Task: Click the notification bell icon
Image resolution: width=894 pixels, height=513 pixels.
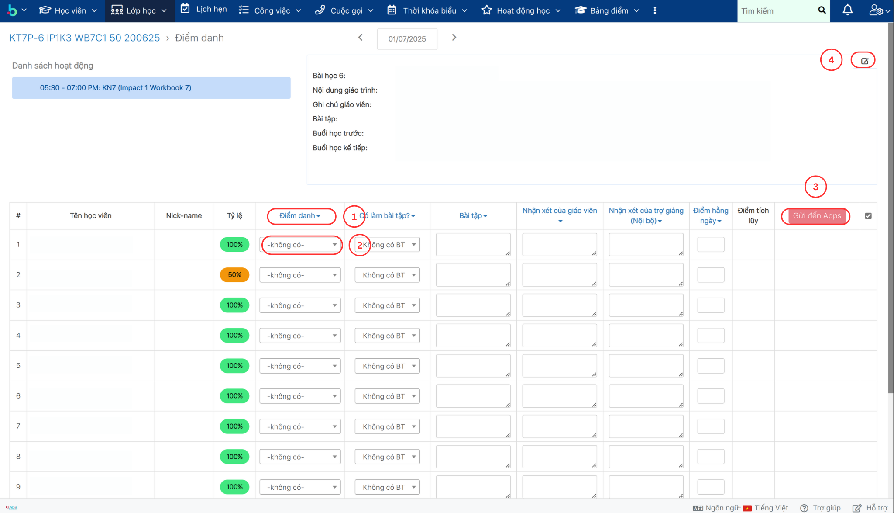Action: [847, 10]
